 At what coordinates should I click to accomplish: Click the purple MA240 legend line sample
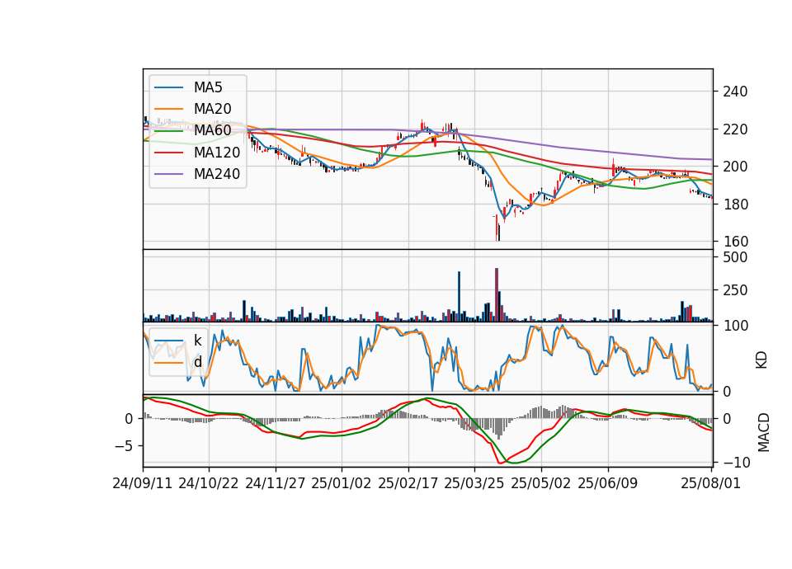click(168, 174)
